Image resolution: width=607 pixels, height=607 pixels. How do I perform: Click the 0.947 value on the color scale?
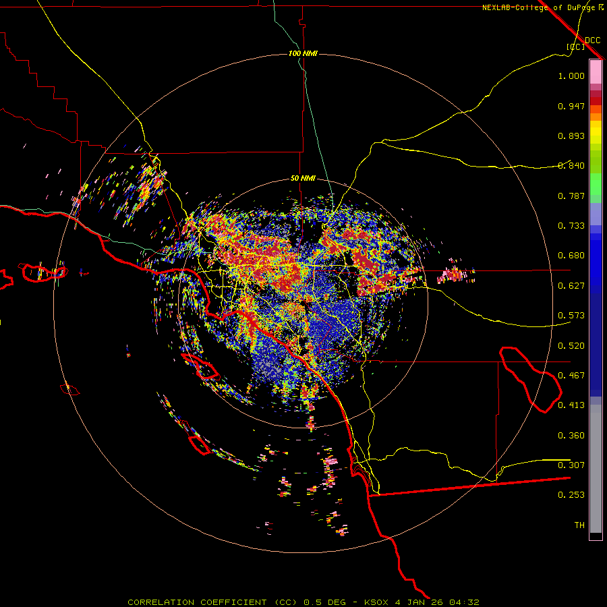[x=571, y=106]
